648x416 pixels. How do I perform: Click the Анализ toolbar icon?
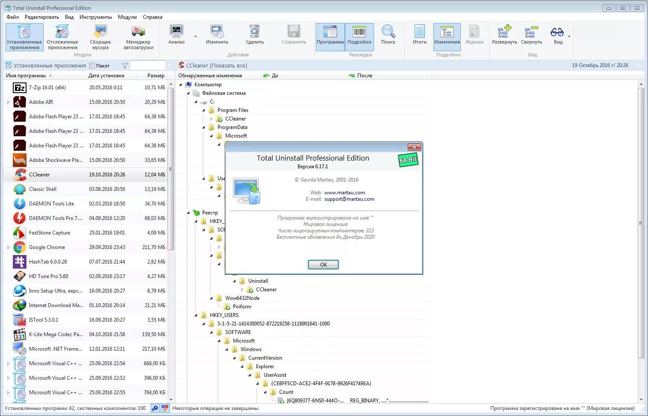pos(176,34)
